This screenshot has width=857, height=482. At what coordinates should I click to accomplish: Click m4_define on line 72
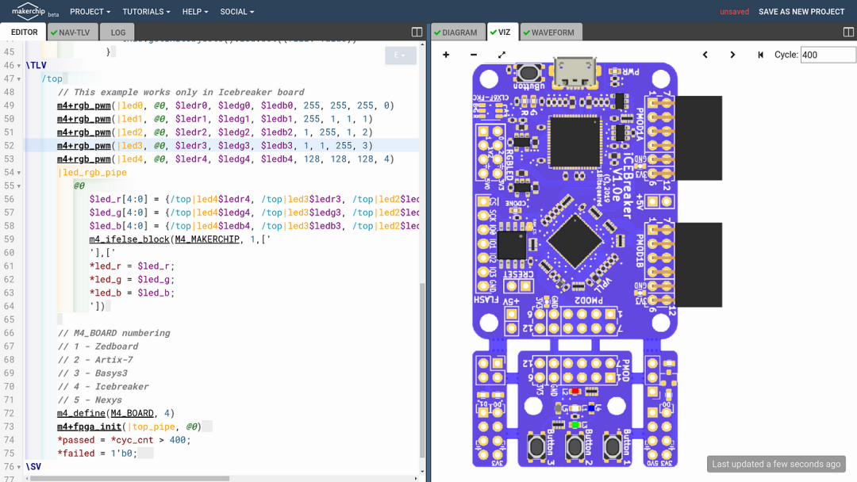point(81,413)
